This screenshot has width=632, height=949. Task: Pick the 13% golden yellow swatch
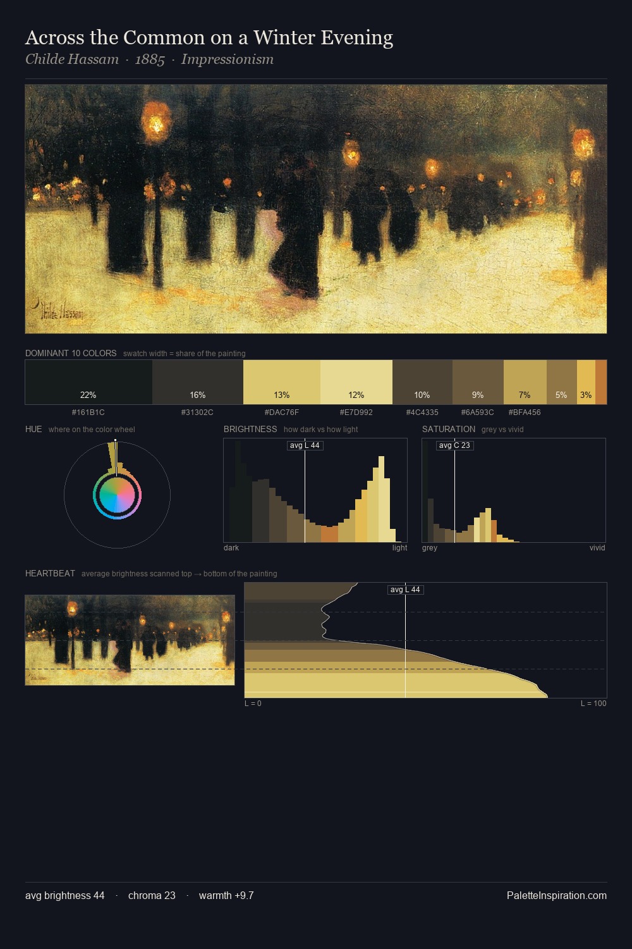coord(282,382)
